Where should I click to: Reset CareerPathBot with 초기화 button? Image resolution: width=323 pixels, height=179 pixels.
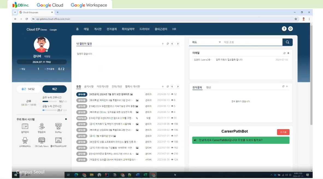tap(283, 132)
